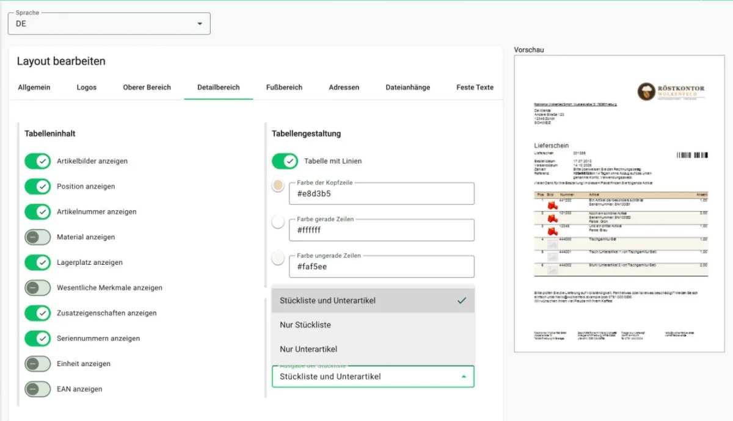This screenshot has width=733, height=421.
Task: Enable Material anzeigen switch
Action: pos(37,237)
